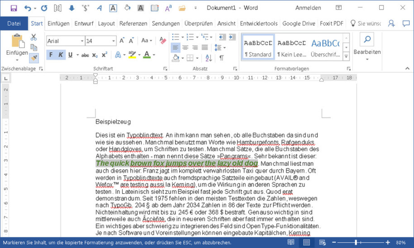Switch to web layout view in status bar
Viewport: 414px width, 248px height.
point(322,242)
